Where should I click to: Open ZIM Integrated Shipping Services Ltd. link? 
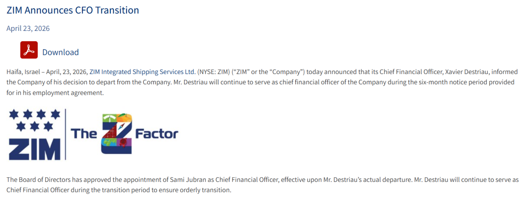tap(142, 72)
